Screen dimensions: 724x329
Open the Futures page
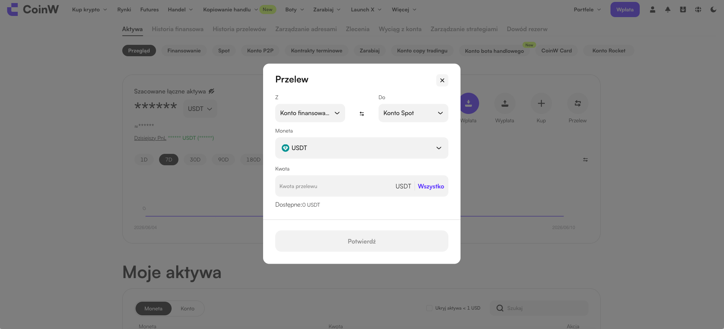click(150, 9)
